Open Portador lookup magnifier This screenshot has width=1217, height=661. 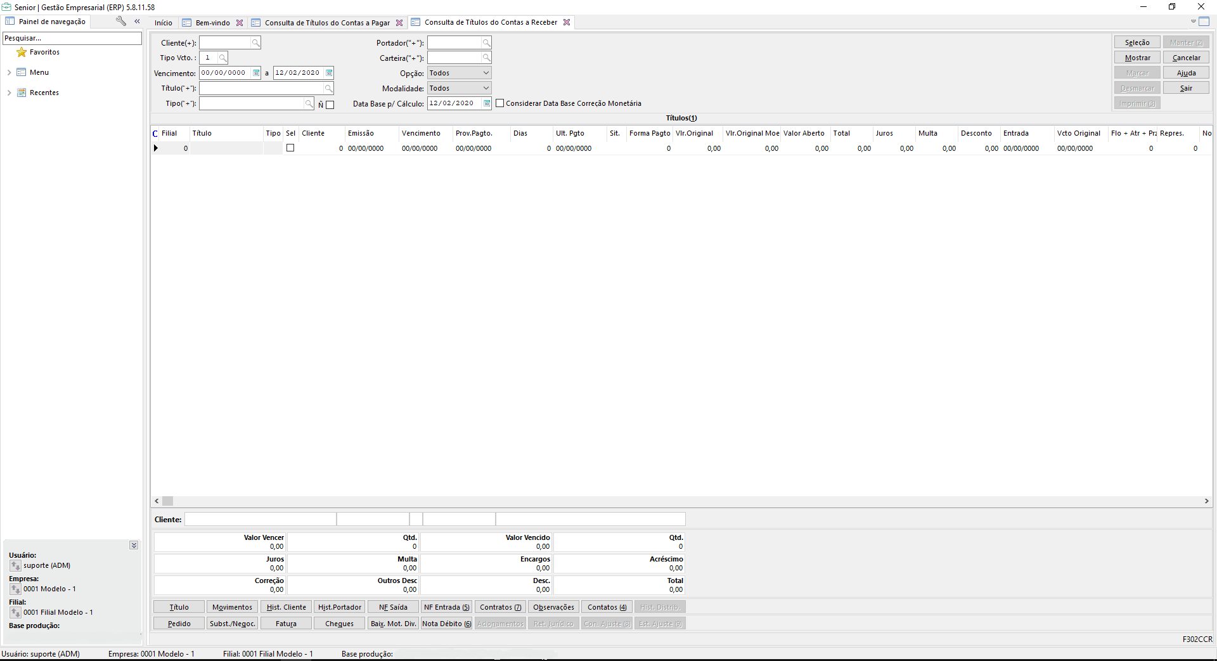click(x=486, y=42)
